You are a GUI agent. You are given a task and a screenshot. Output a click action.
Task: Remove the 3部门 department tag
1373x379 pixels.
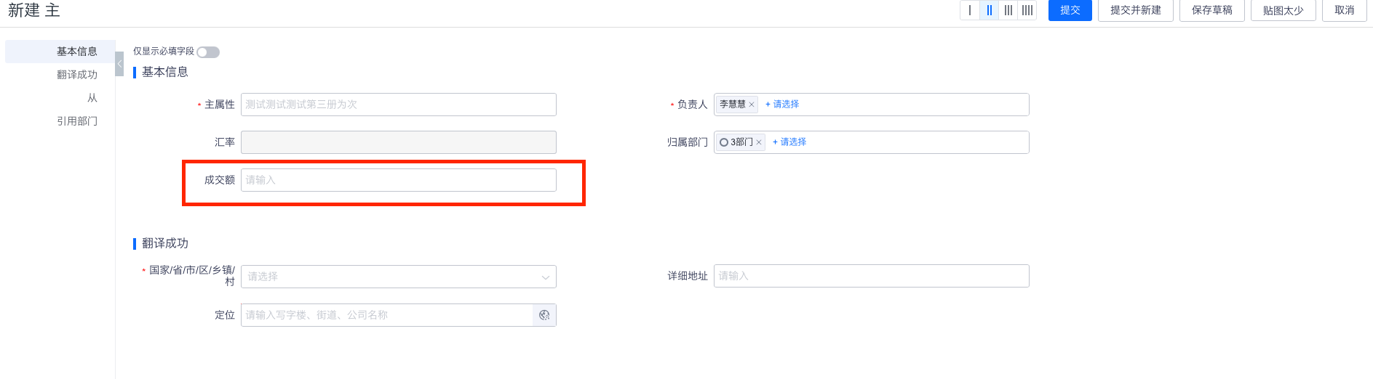pyautogui.click(x=759, y=142)
